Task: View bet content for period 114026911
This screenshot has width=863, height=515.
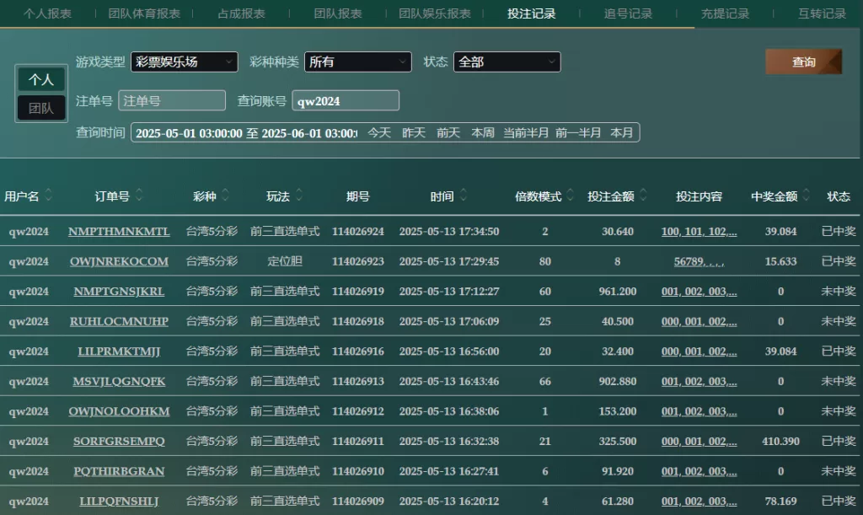Action: click(699, 442)
